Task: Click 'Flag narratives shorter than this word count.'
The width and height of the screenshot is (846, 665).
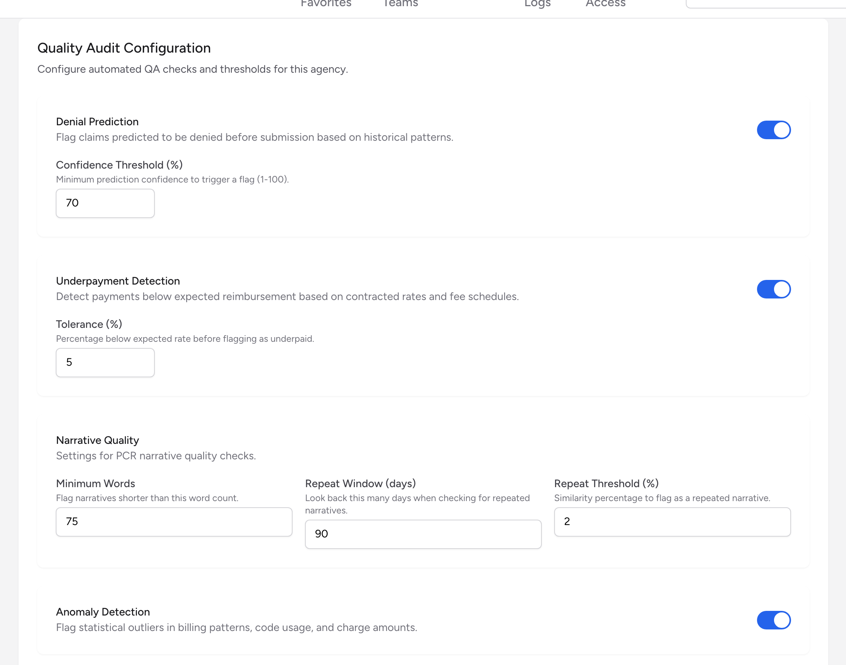Action: tap(147, 498)
